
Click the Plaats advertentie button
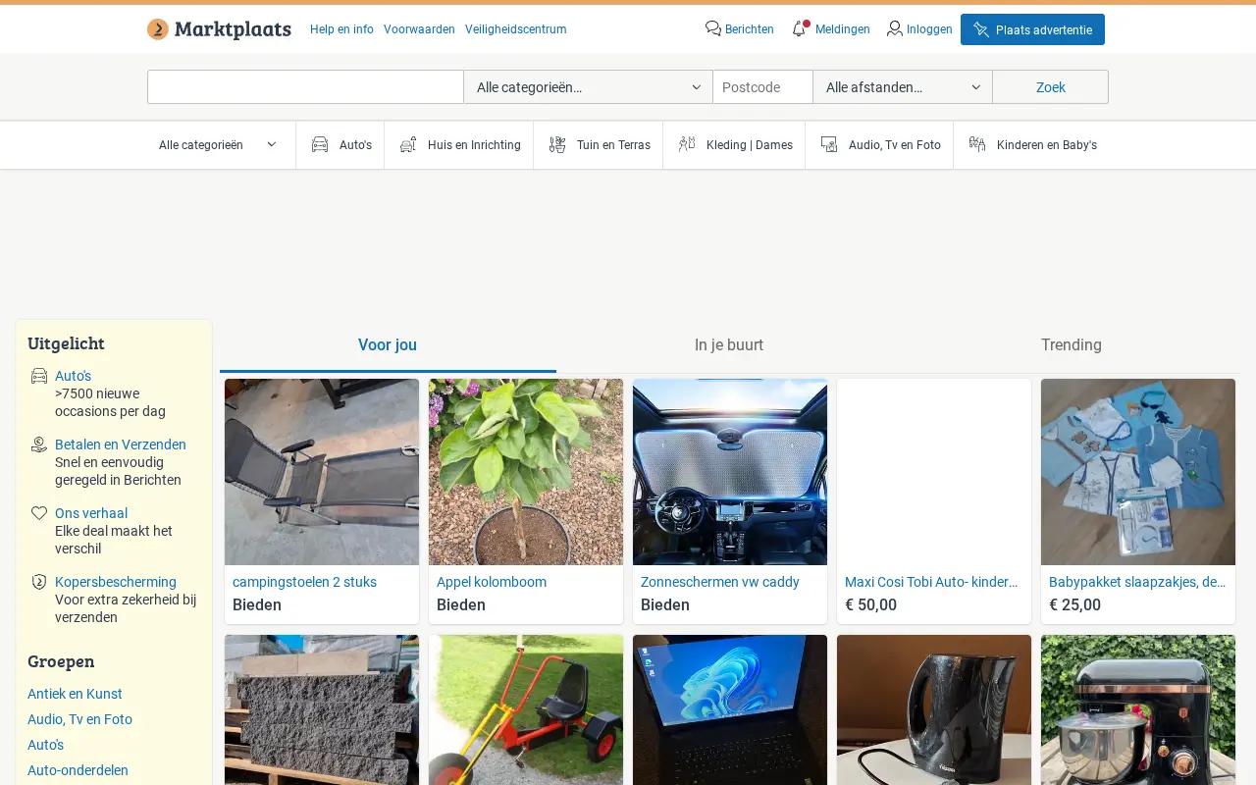[1032, 29]
